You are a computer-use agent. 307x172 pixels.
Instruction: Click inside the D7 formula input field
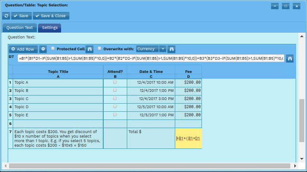click(x=151, y=58)
